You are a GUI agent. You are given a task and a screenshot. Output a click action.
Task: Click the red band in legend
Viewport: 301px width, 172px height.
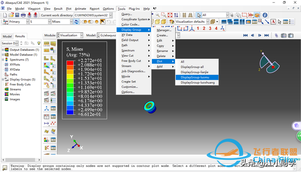coord(70,63)
